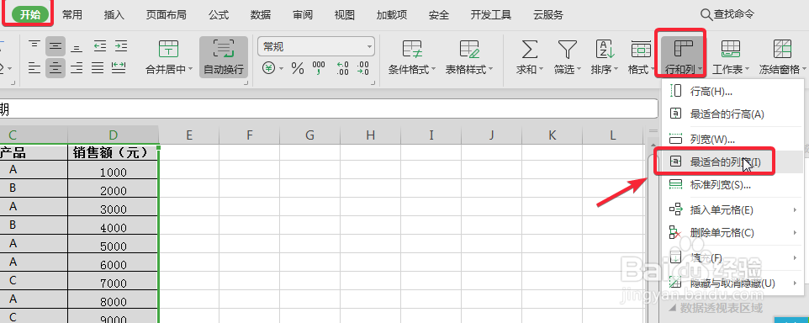Open the 表格样式 dropdown
Viewport: 809px width, 323px height.
point(469,69)
